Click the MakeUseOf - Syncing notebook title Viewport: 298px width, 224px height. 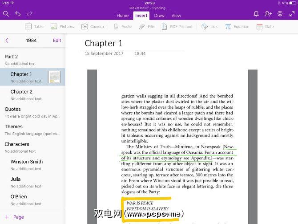point(149,8)
